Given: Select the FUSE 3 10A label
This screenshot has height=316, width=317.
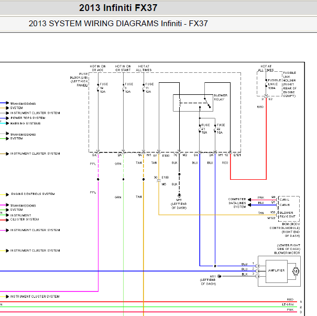Looking at the screenshot, I should pyautogui.click(x=129, y=88).
